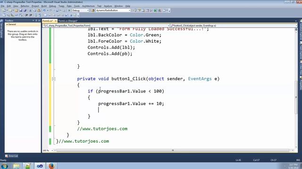Open the Window menu
This screenshot has width=302, height=169.
coord(118,6)
